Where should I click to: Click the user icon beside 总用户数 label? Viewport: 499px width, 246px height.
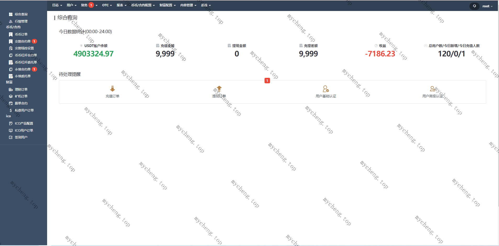[426, 46]
